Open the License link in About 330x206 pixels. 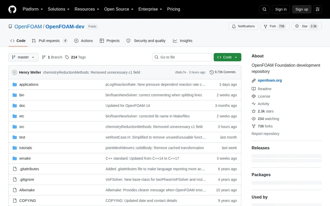click(261, 96)
